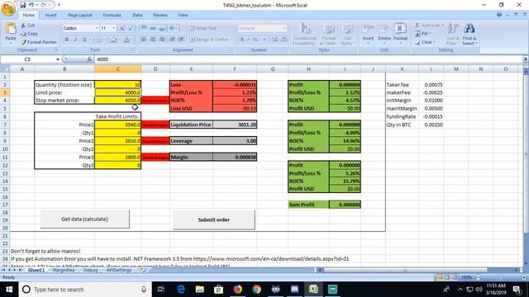Toggle Merge & Center
The height and width of the screenshot is (297, 529).
point(209,40)
